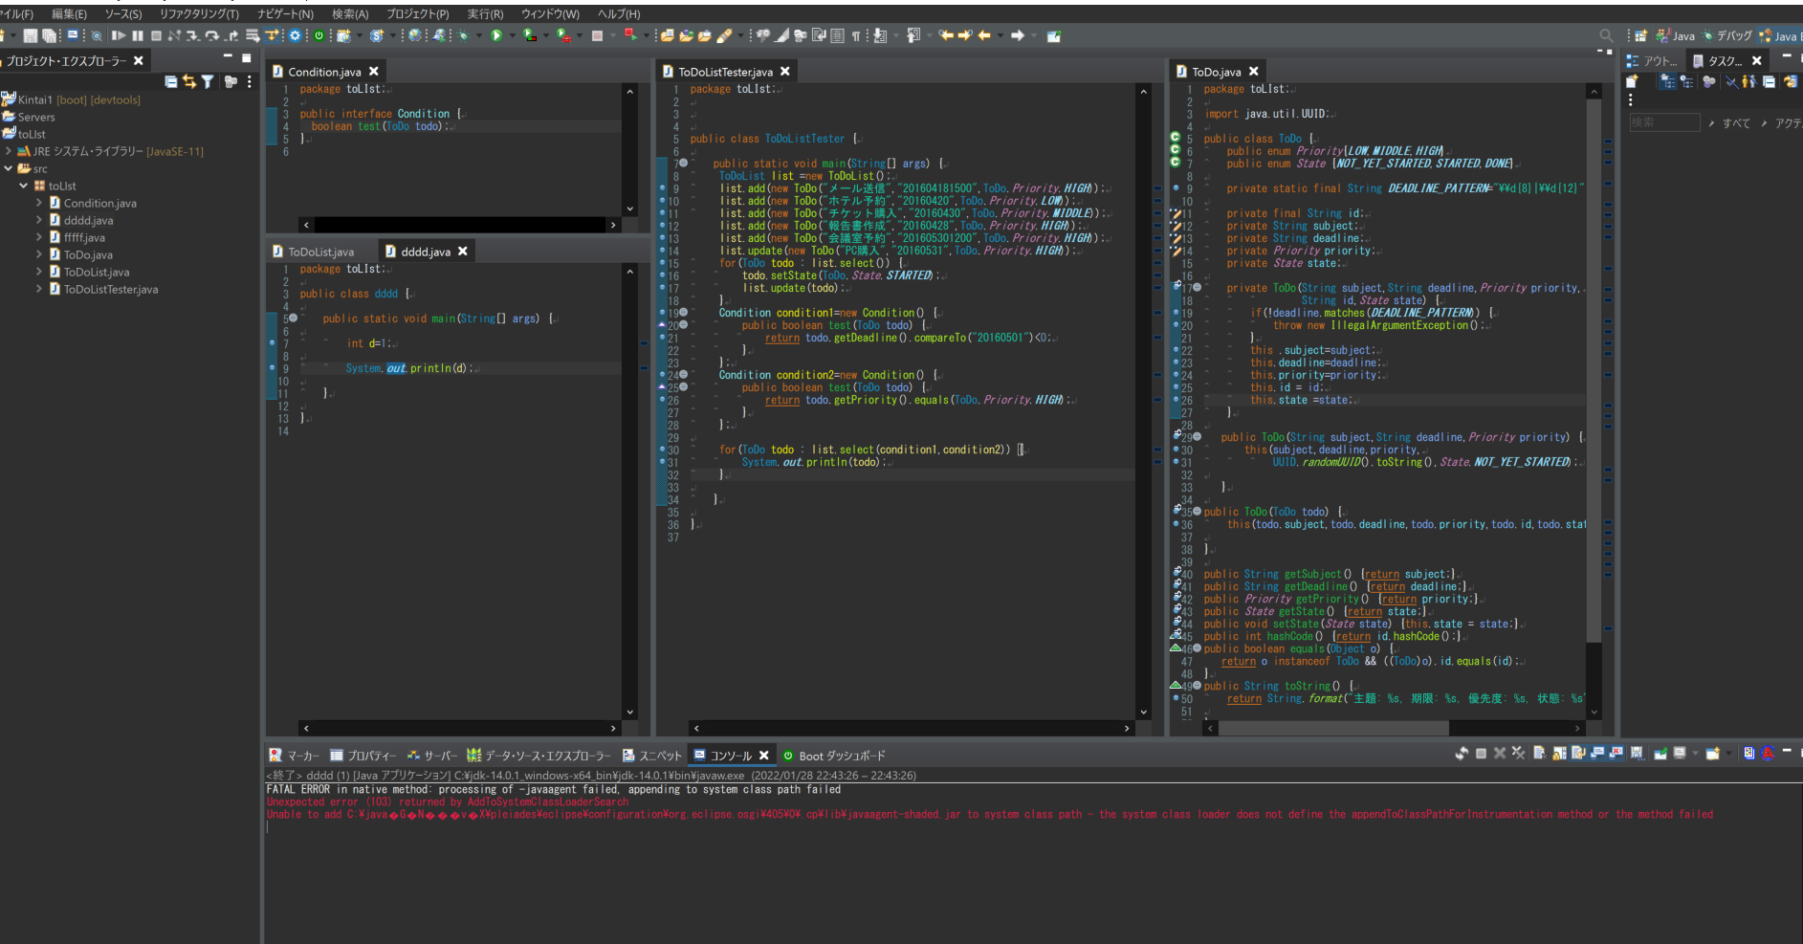
Task: Click the Debug bug icon in toolbar
Action: (462, 35)
